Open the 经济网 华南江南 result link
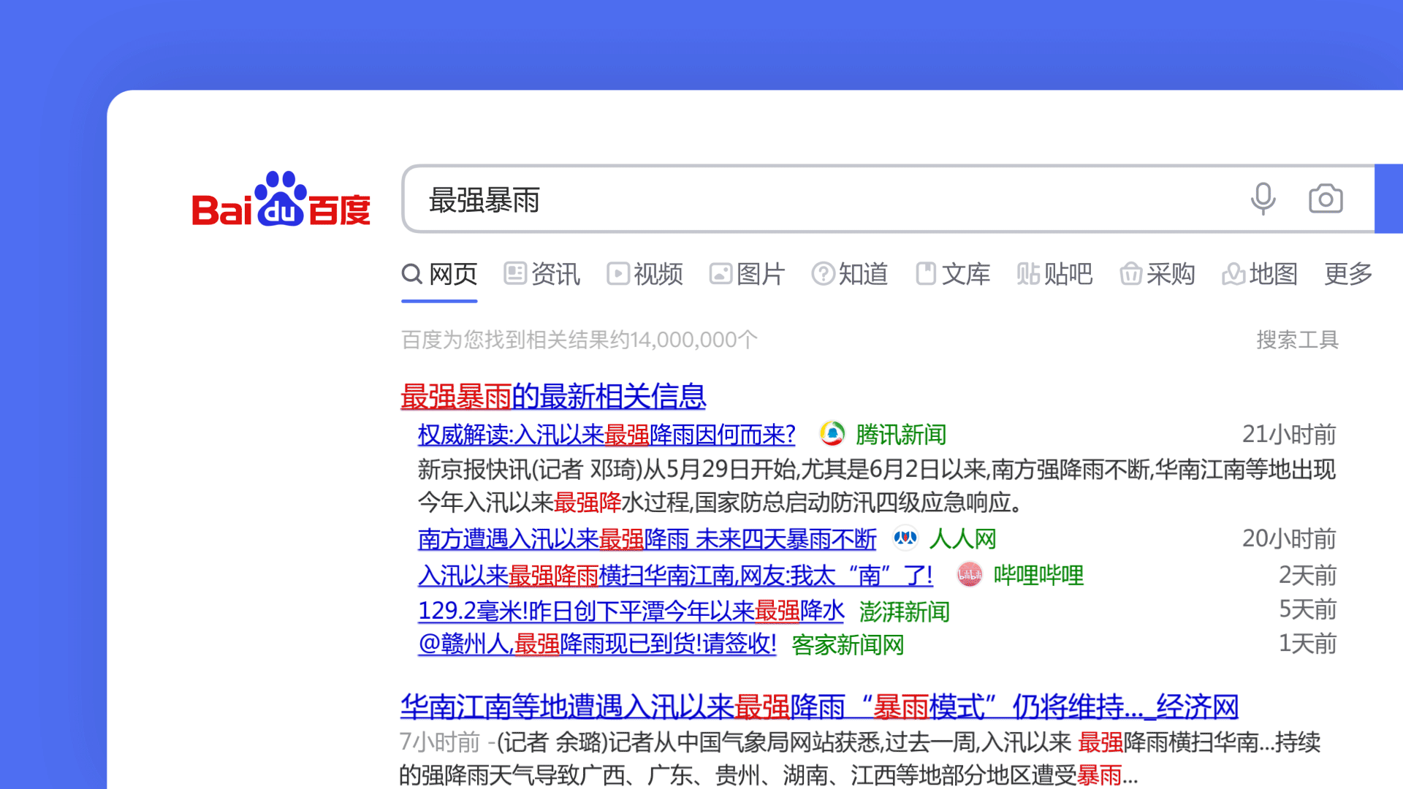 (818, 706)
